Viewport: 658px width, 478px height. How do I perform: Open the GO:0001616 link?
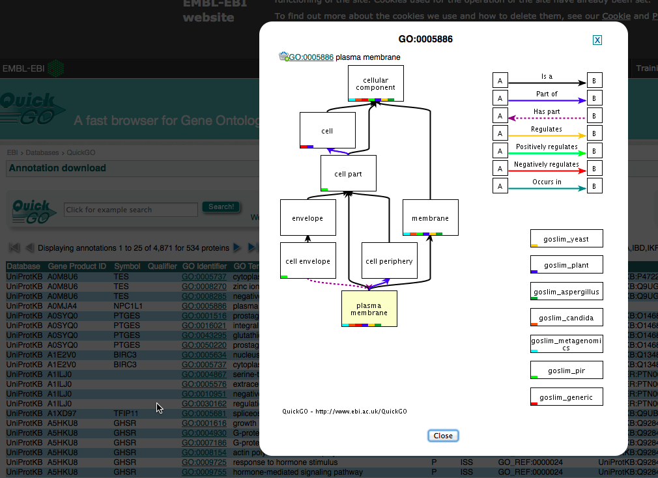pos(204,423)
